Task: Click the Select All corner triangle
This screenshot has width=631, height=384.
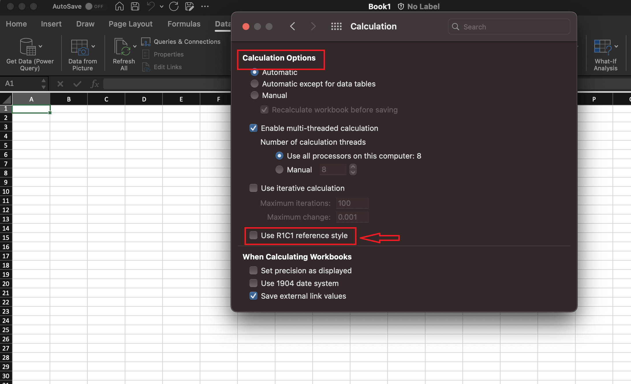Action: pyautogui.click(x=6, y=99)
